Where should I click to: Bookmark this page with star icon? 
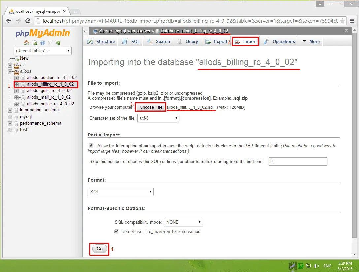(x=342, y=21)
